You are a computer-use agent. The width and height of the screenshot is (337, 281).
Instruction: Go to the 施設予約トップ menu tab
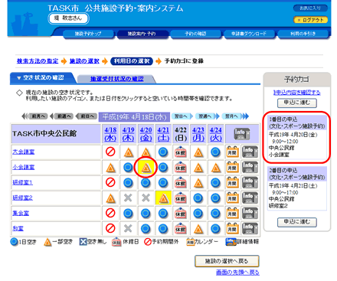(x=88, y=34)
